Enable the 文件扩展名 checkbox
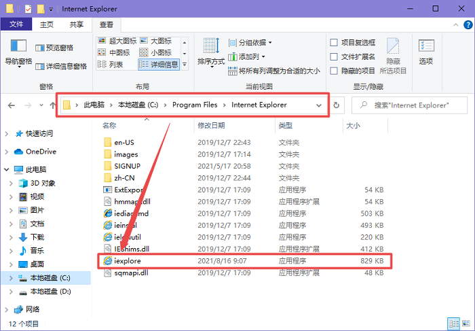 (x=334, y=56)
